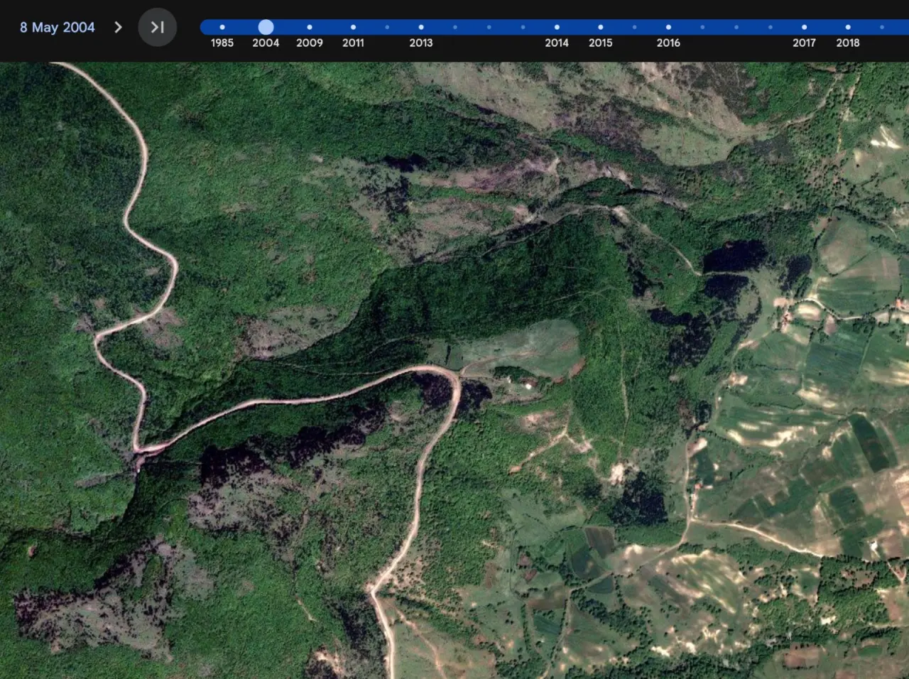Select first small dot right after 2013
This screenshot has width=909, height=679.
455,27
